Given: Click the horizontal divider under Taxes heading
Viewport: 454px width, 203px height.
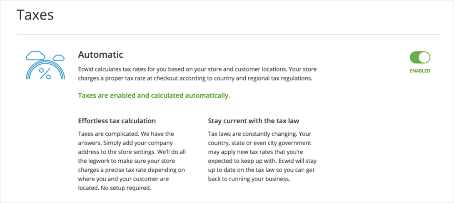Looking at the screenshot, I should pyautogui.click(x=228, y=35).
